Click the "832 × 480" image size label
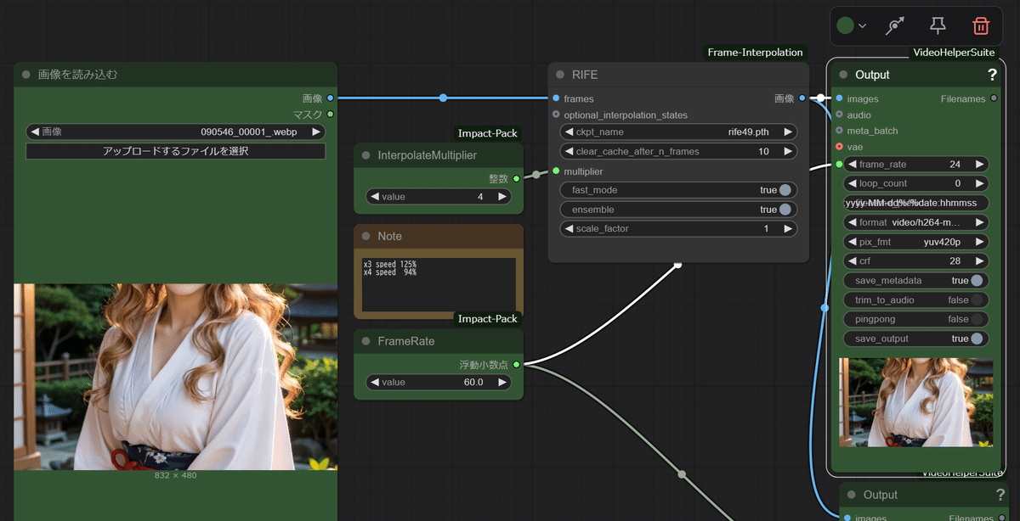The width and height of the screenshot is (1020, 521). [175, 475]
